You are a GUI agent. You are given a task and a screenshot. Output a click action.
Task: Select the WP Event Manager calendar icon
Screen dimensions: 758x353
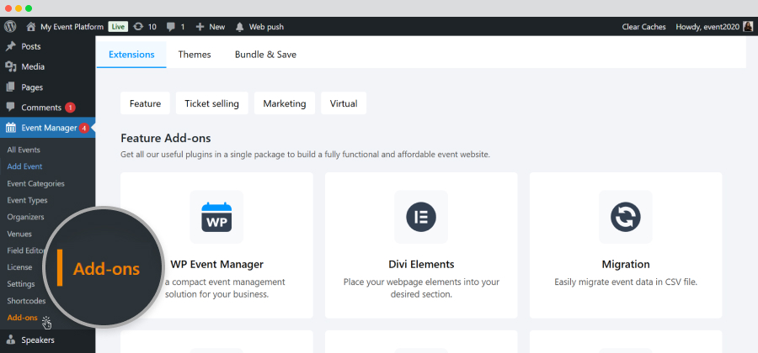(216, 217)
